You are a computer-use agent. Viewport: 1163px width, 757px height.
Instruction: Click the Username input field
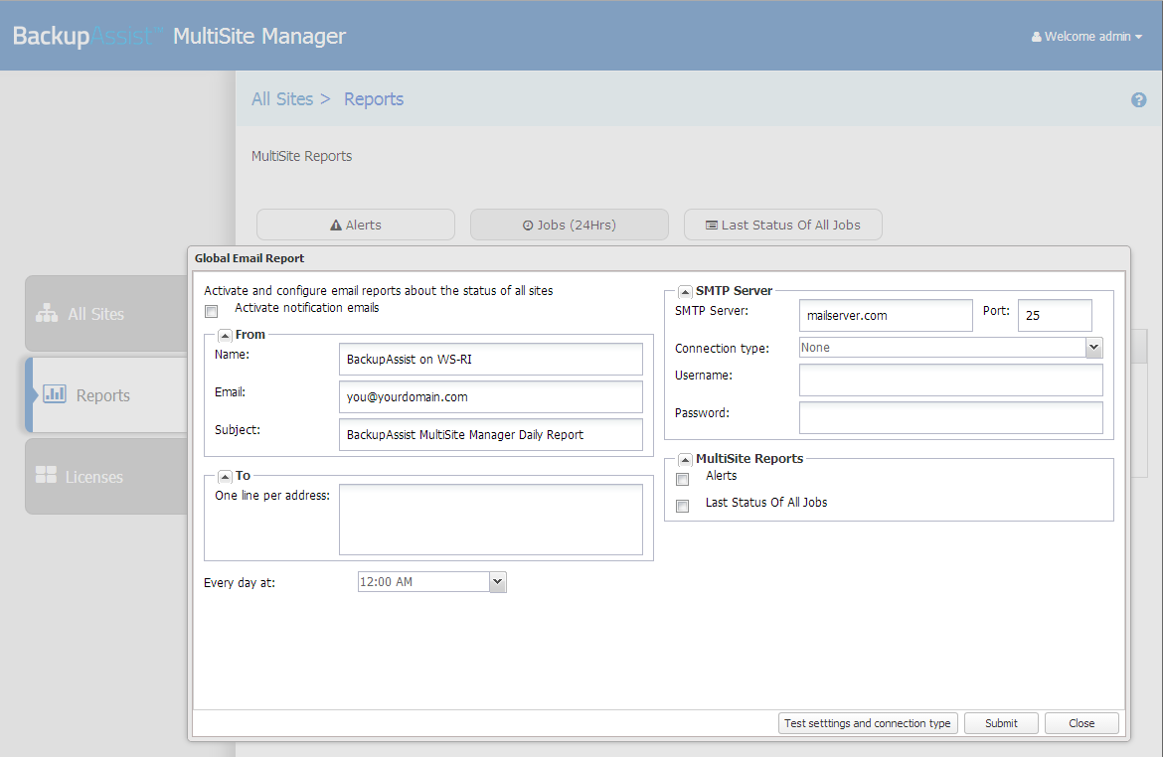pyautogui.click(x=951, y=380)
